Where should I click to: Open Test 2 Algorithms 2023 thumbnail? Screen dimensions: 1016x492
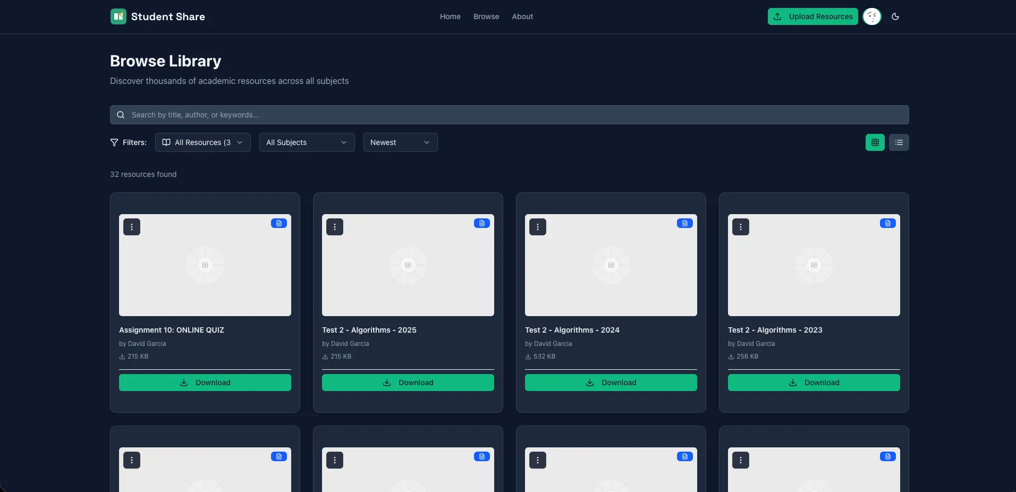click(x=814, y=265)
